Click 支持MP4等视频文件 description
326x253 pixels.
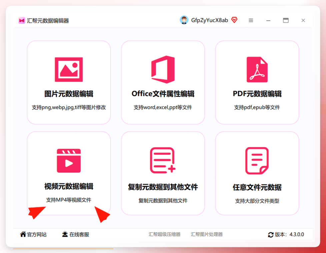tap(69, 200)
